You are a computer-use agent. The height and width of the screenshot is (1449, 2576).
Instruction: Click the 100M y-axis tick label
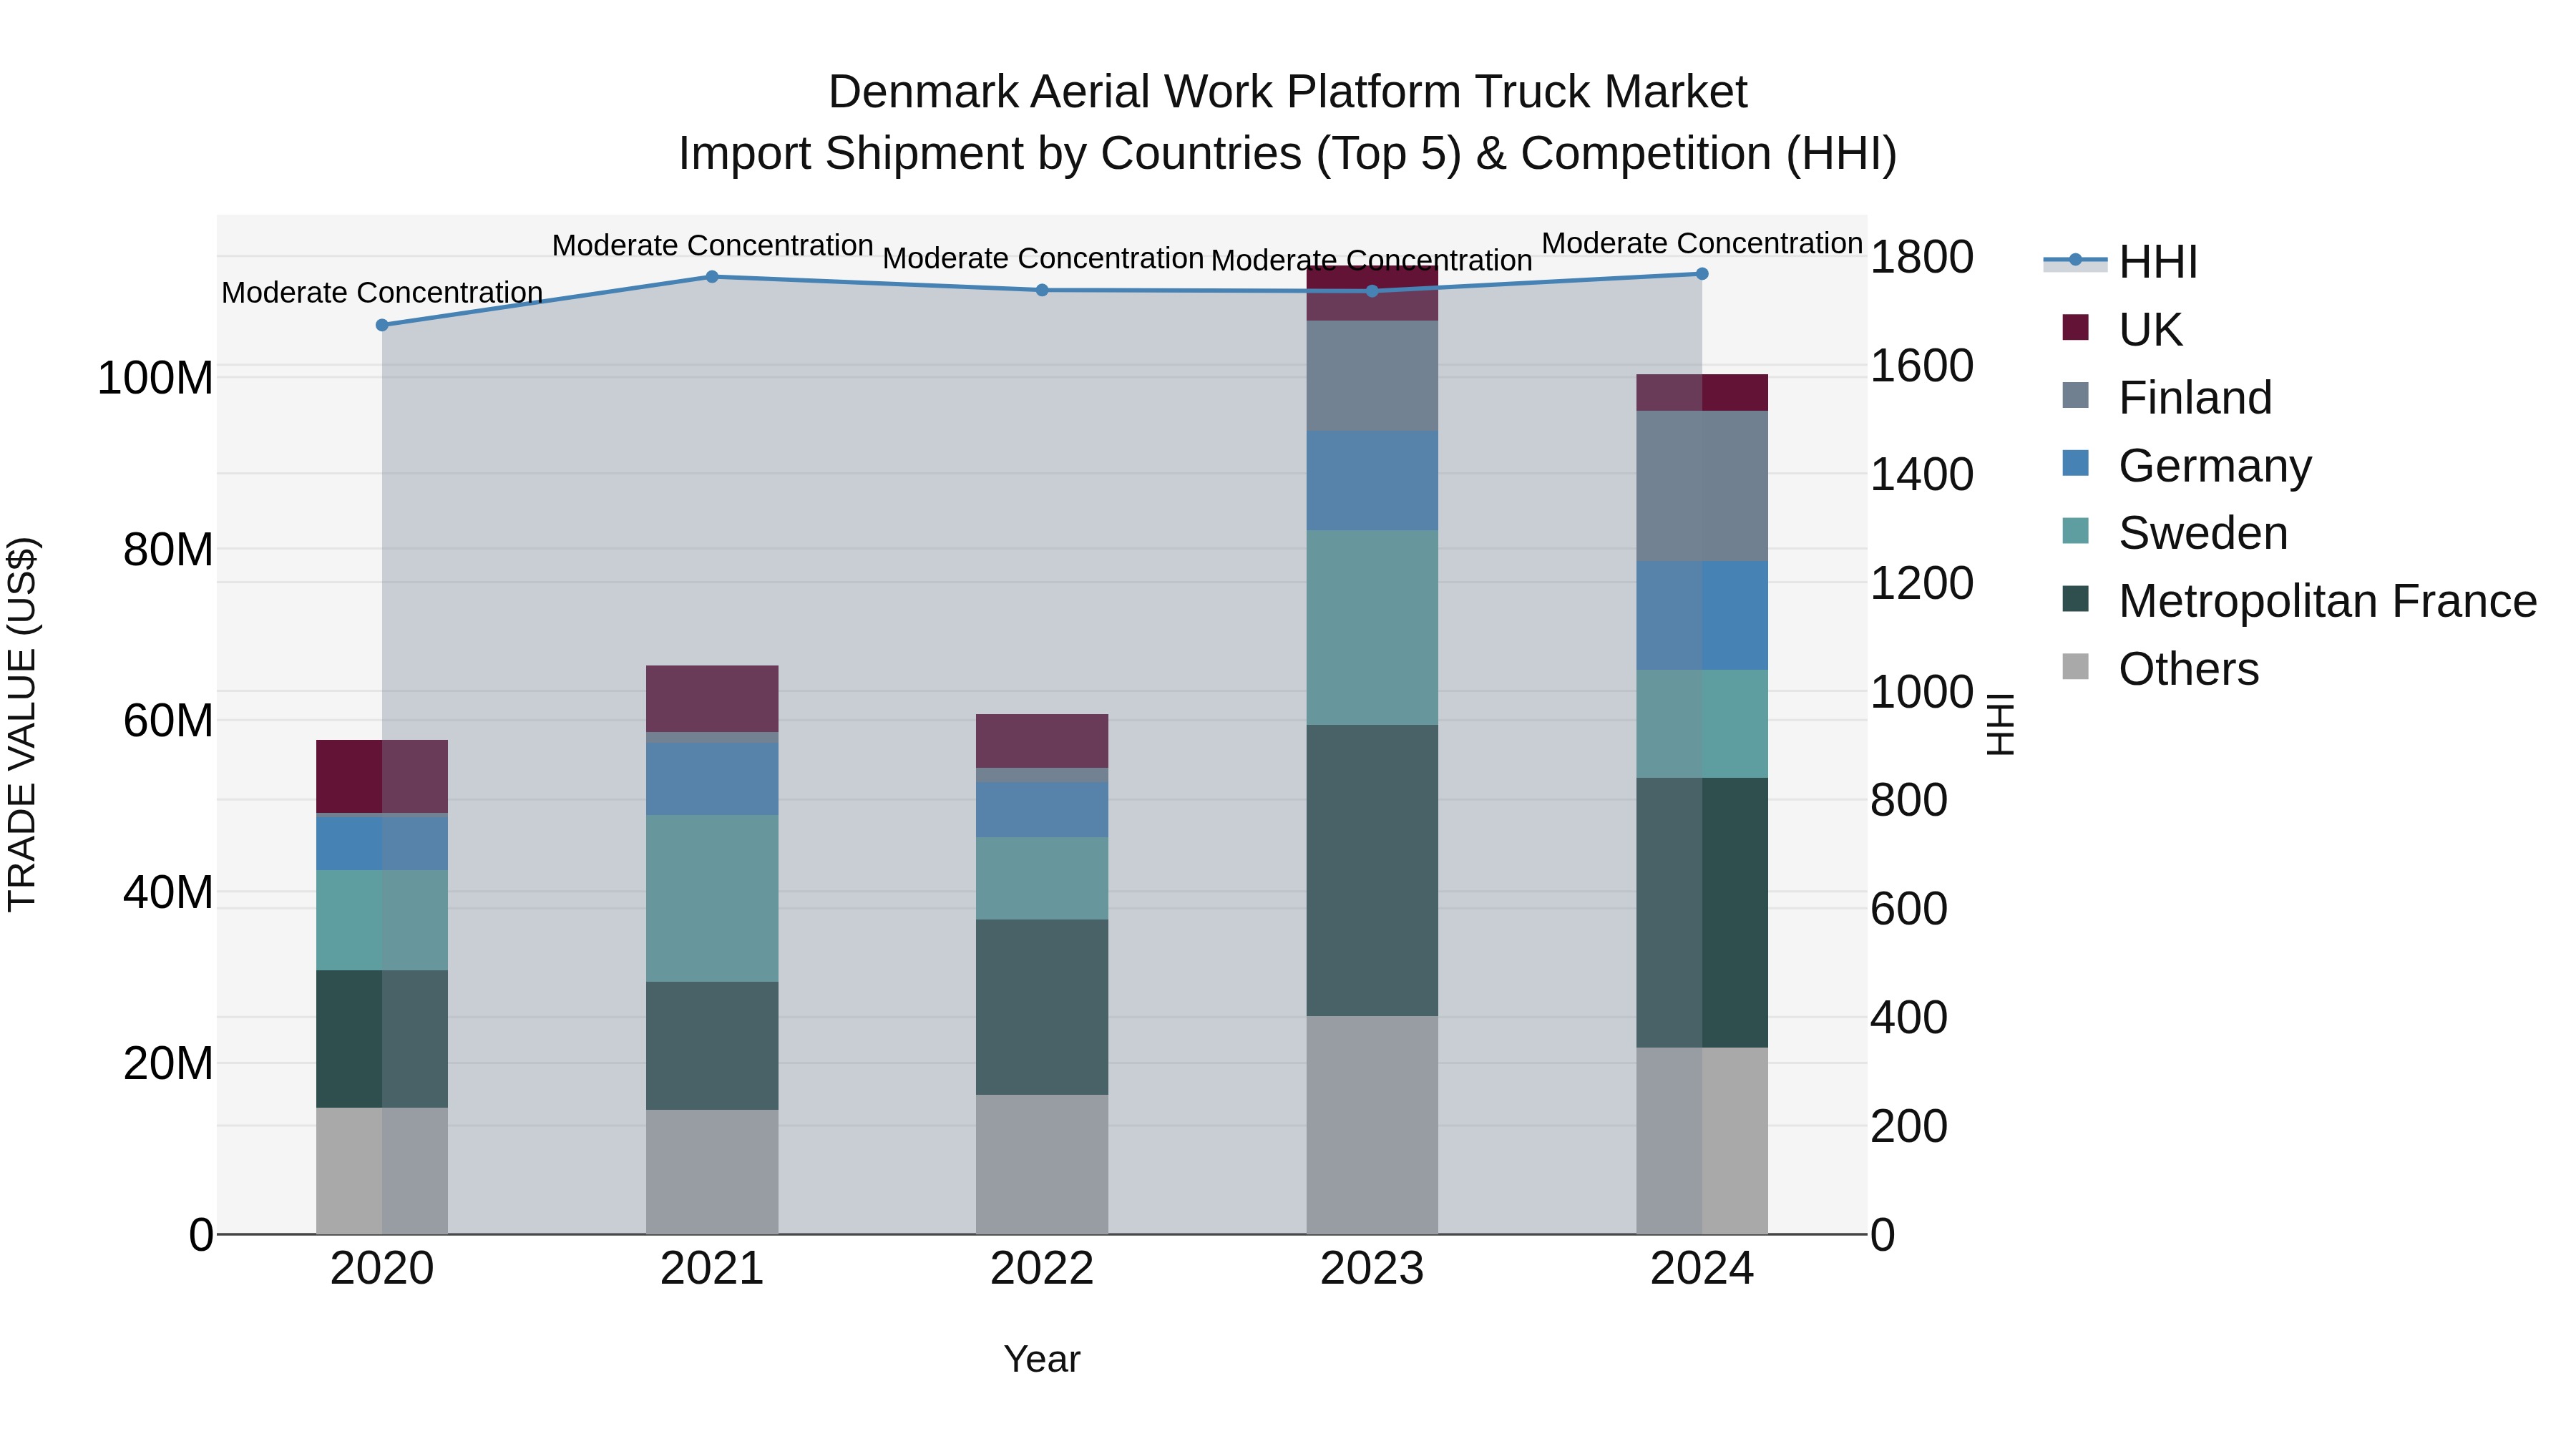[155, 379]
